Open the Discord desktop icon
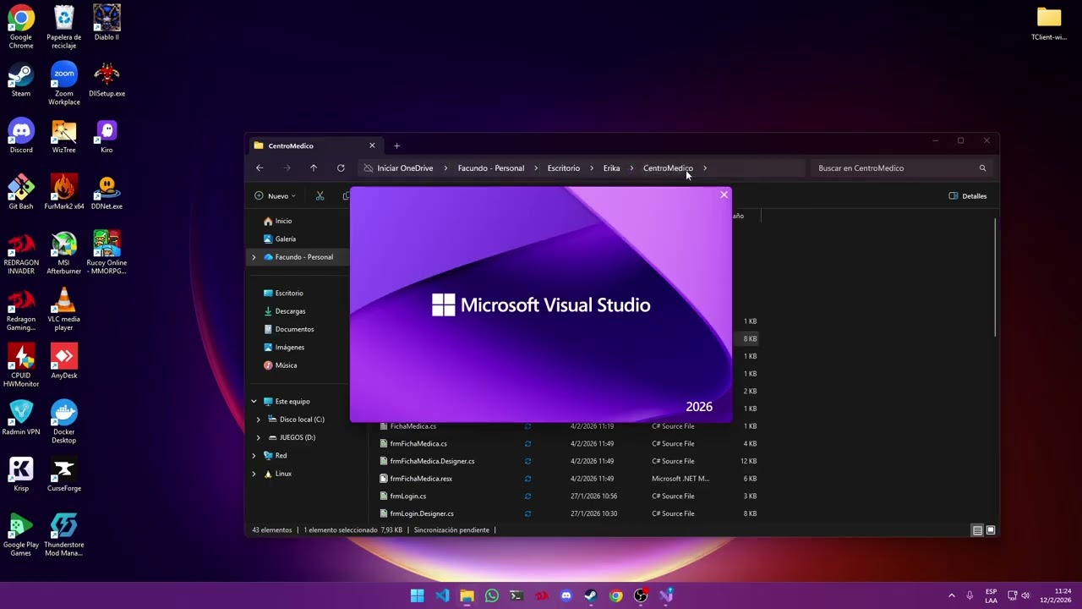This screenshot has height=609, width=1082. [21, 135]
